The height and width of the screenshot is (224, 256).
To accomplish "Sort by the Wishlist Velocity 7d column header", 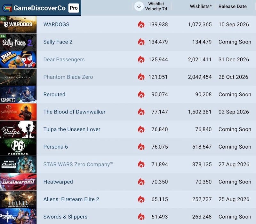I will point(156,6).
